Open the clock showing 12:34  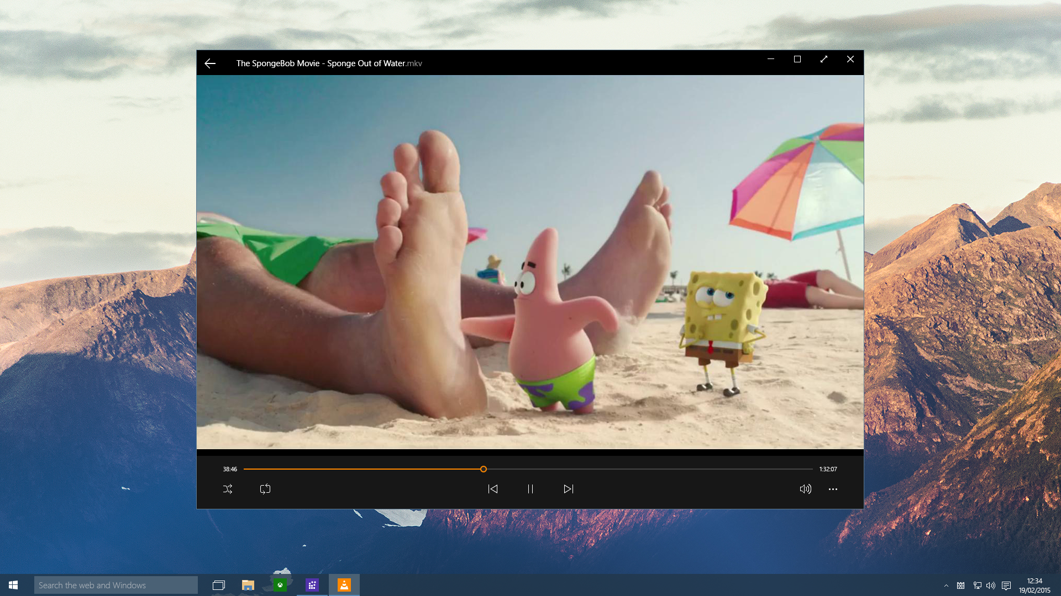(x=1034, y=585)
